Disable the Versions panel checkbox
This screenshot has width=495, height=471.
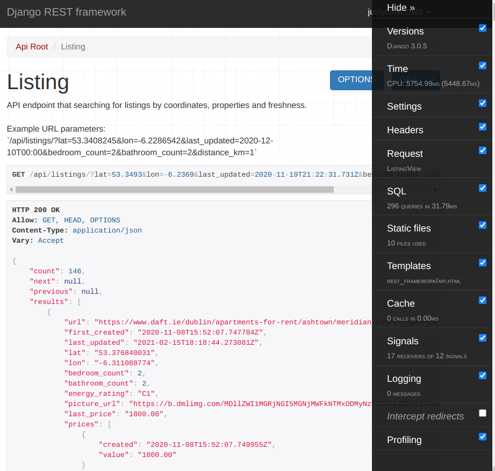(x=483, y=28)
